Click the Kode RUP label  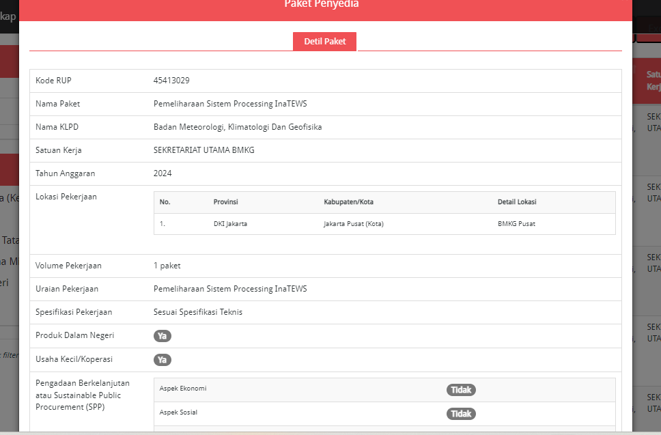(53, 81)
